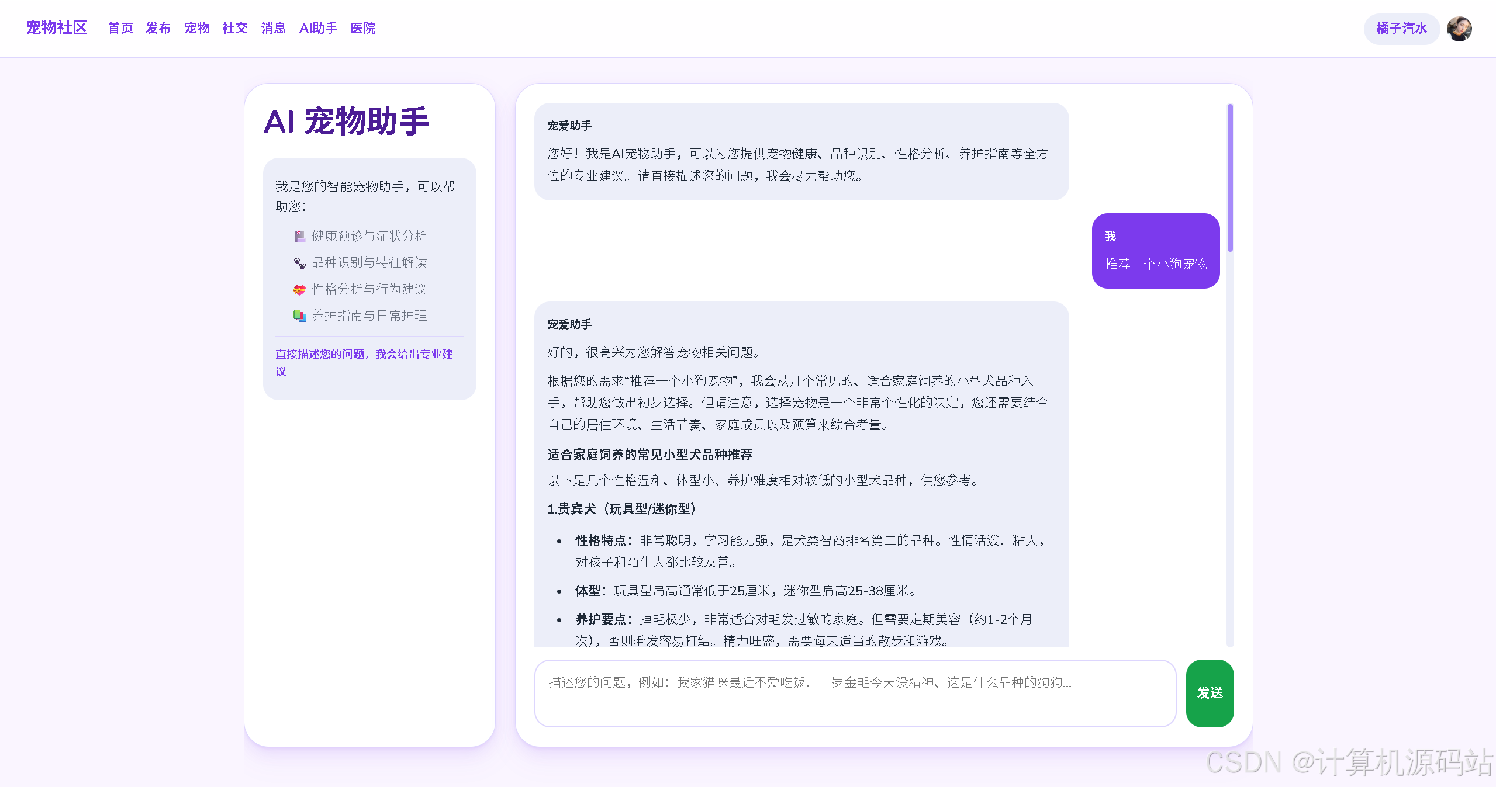Select the 品种识别与特征解读 text
The width and height of the screenshot is (1496, 787).
[369, 262]
